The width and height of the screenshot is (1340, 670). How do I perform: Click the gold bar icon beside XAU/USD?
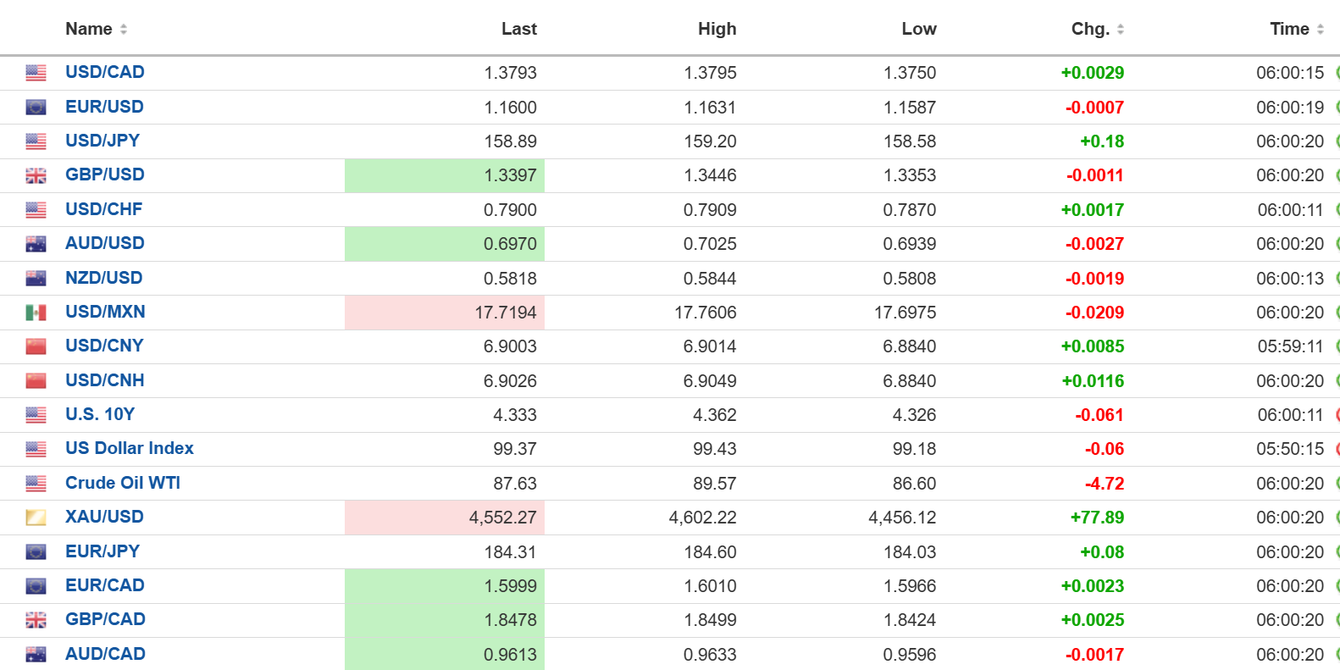coord(36,518)
